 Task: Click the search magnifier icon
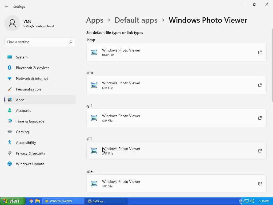(70, 42)
